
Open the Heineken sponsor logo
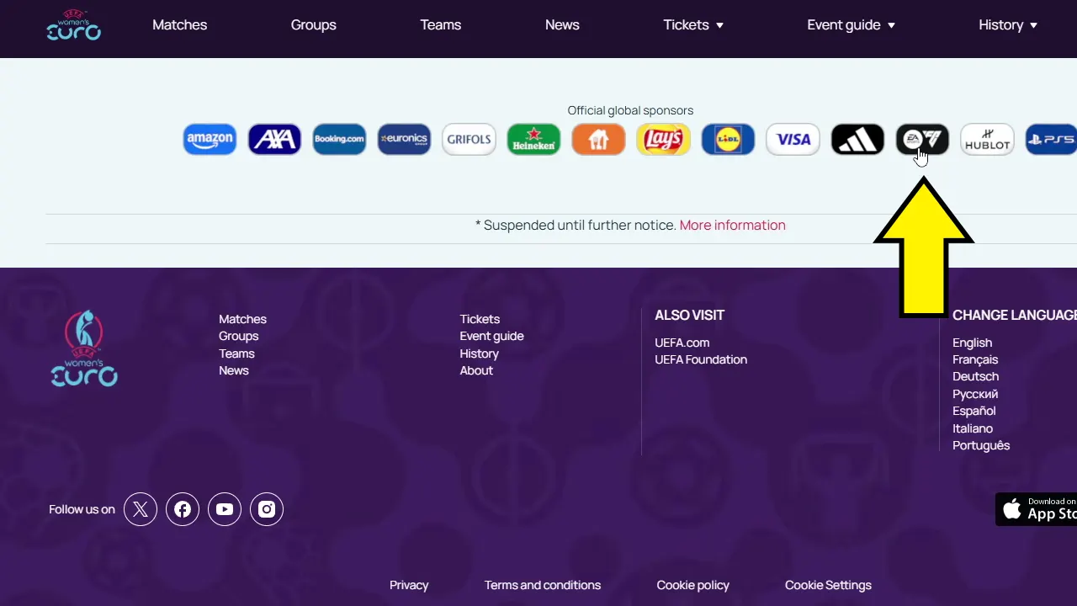[x=533, y=140]
